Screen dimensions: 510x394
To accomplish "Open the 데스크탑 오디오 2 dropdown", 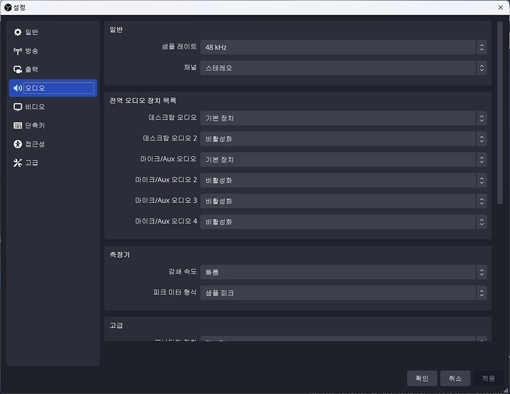I will pyautogui.click(x=343, y=139).
